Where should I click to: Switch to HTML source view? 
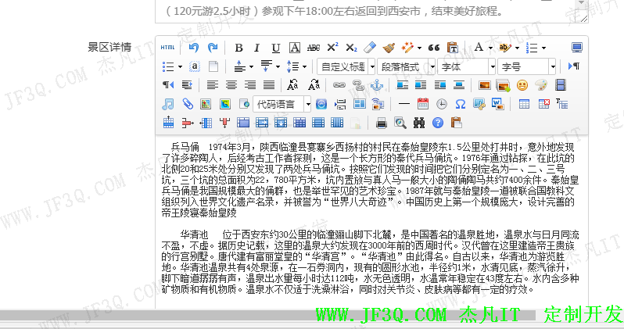coord(167,48)
